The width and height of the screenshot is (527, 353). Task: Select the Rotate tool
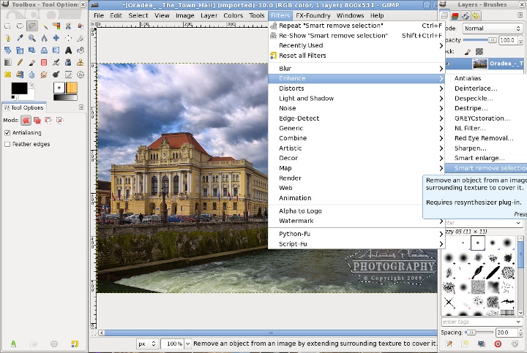[8, 50]
